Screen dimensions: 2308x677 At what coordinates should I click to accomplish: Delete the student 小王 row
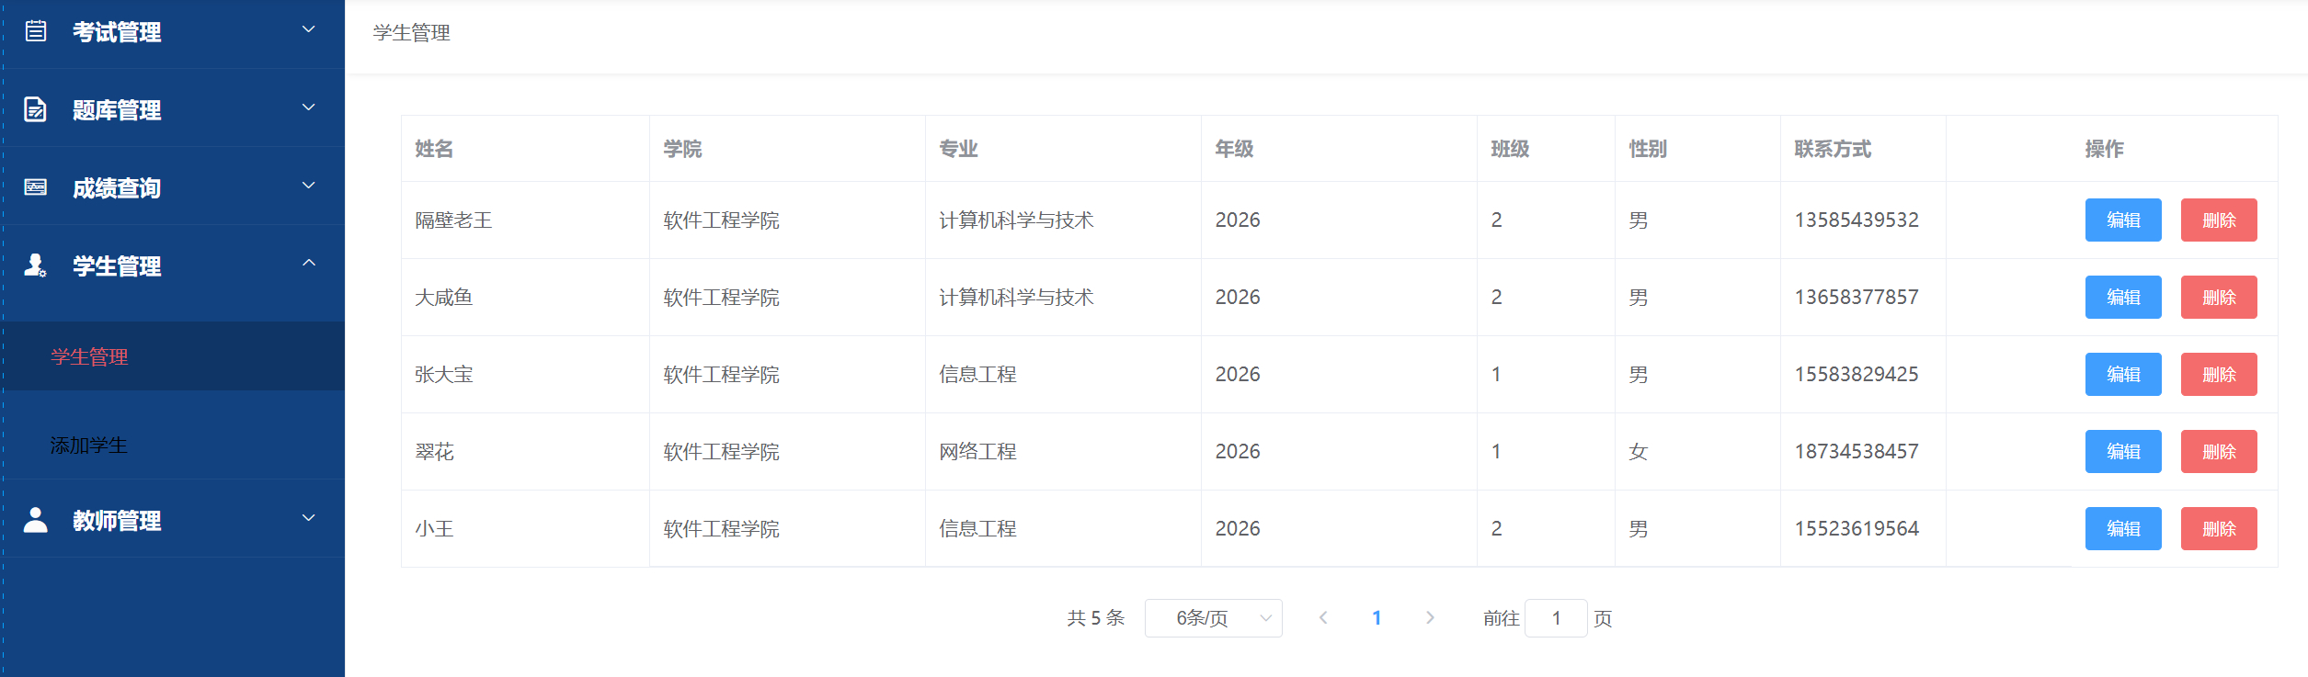click(x=2218, y=529)
